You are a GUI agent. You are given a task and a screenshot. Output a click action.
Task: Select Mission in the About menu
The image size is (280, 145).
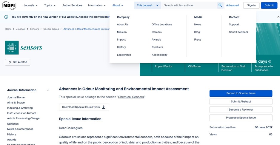pos(122,32)
